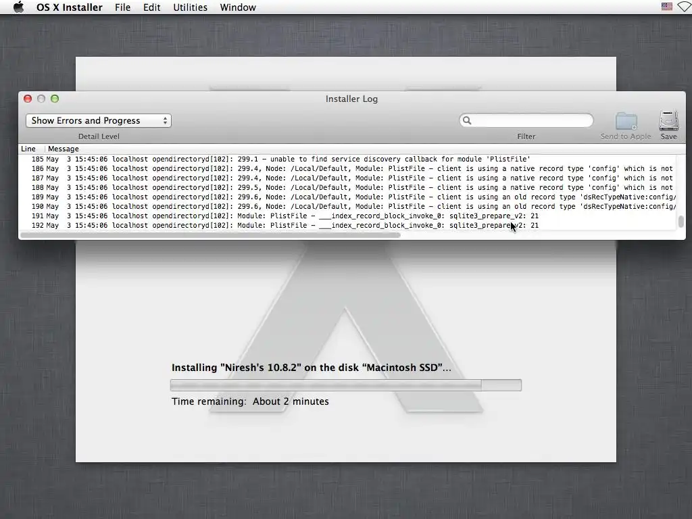
Task: Select log line 190
Action: point(347,206)
